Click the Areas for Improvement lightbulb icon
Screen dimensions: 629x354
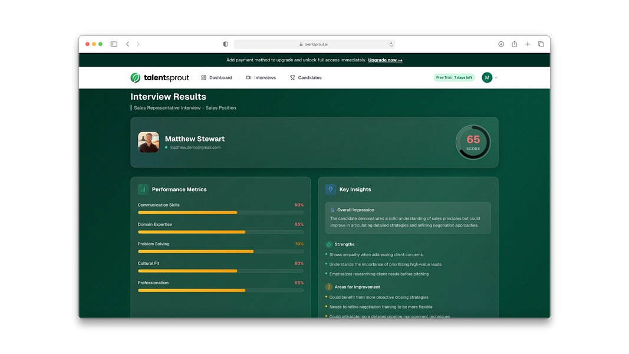328,287
